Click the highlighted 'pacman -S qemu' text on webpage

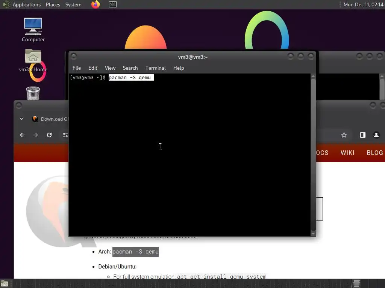(x=135, y=252)
